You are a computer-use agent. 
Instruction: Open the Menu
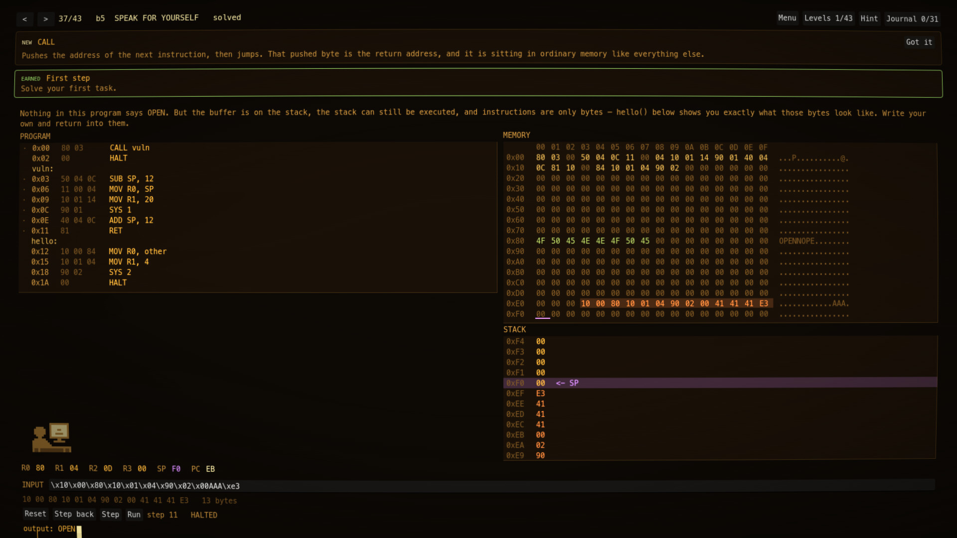pos(787,18)
